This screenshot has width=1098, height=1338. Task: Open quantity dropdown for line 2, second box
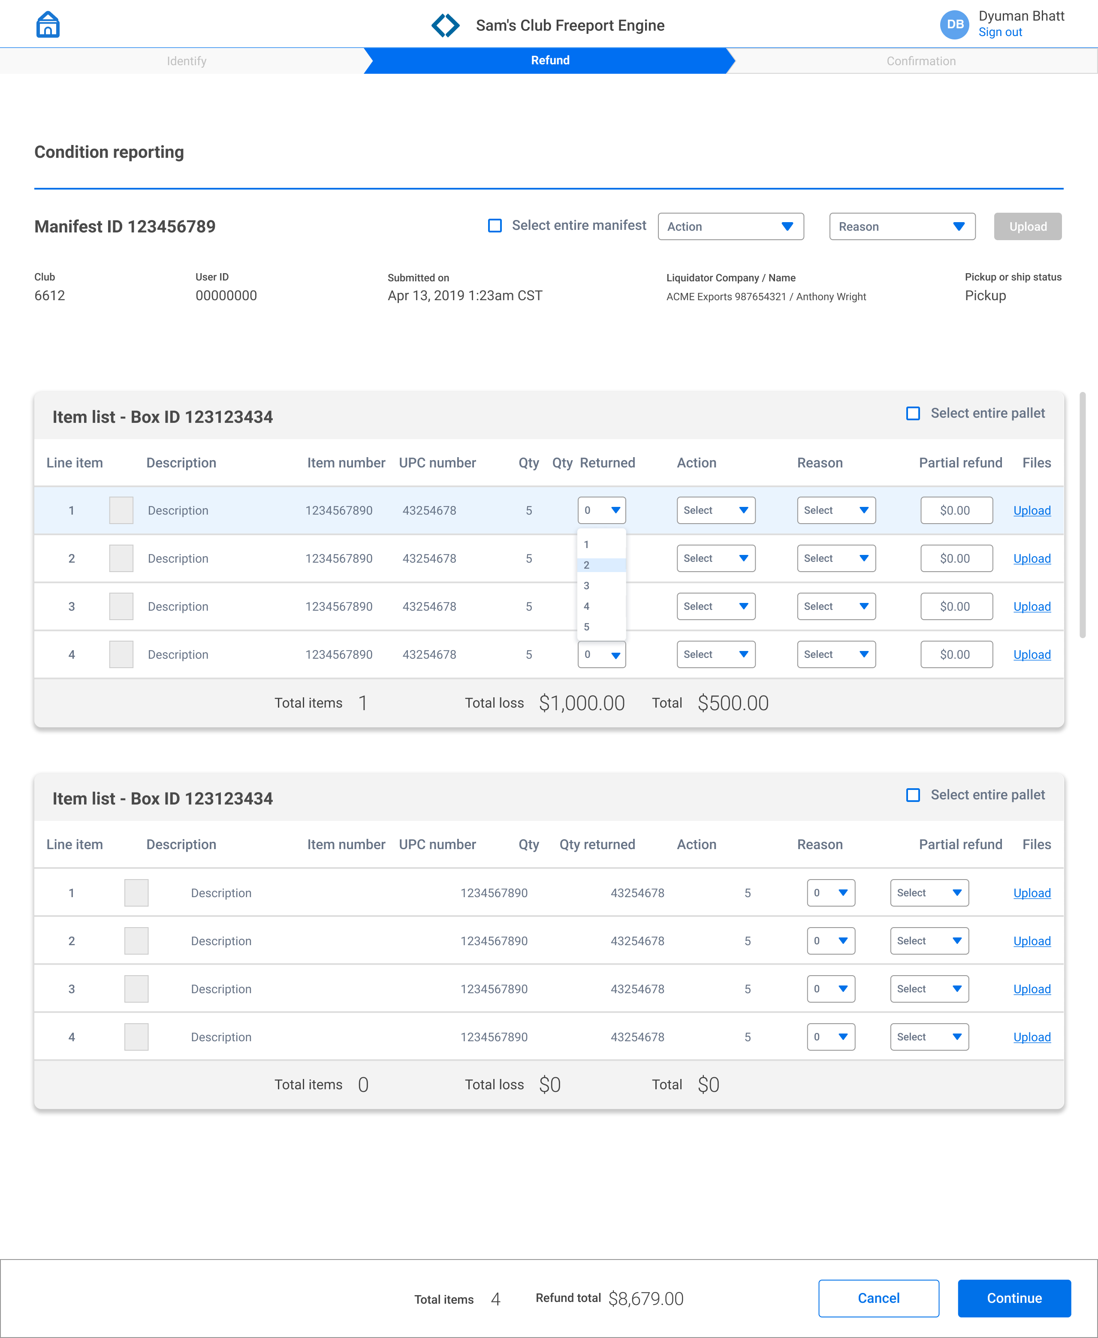830,941
